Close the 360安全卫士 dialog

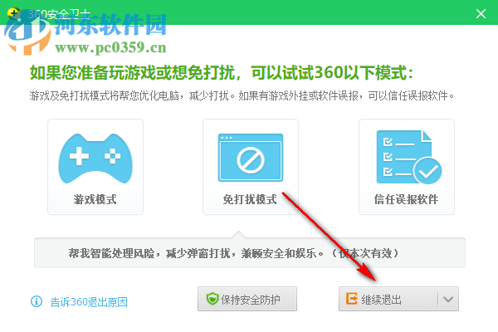pyautogui.click(x=481, y=13)
